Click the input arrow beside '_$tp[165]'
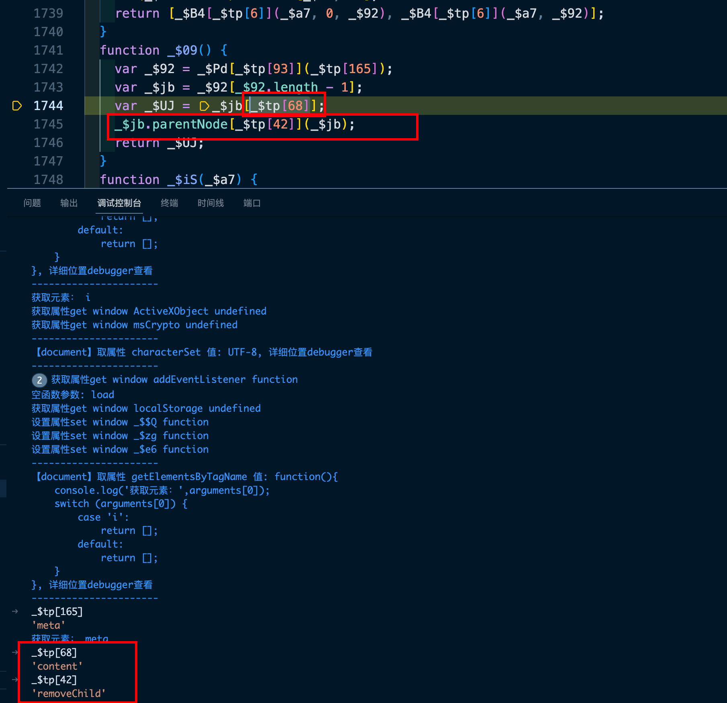This screenshot has width=727, height=703. click(15, 611)
